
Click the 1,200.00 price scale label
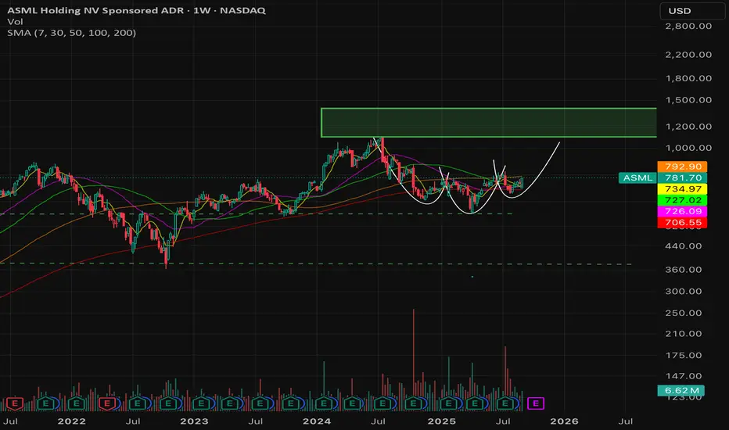click(x=688, y=126)
